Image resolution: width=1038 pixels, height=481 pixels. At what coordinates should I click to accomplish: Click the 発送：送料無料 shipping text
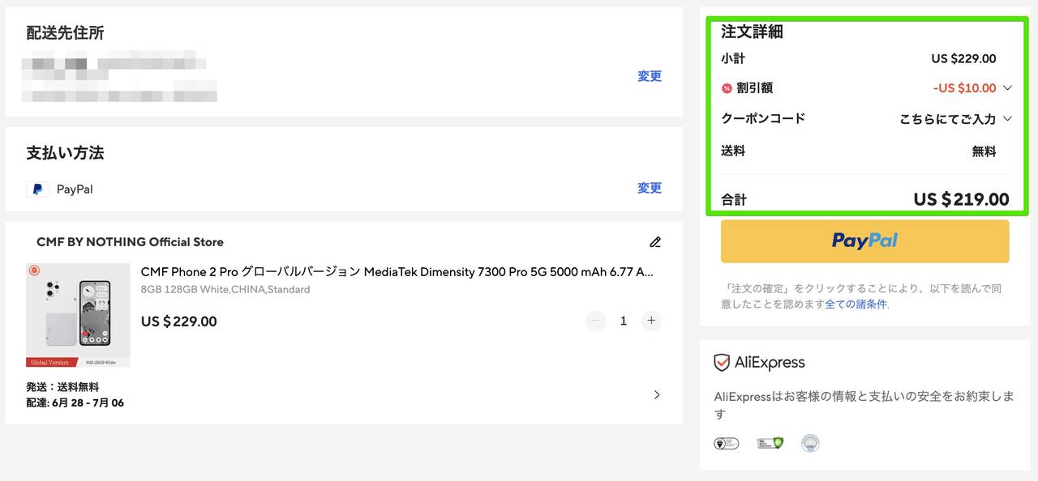(x=62, y=387)
